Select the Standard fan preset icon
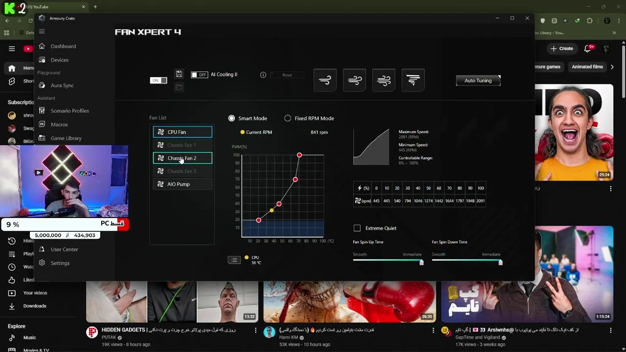This screenshot has height=352, width=626. (355, 80)
